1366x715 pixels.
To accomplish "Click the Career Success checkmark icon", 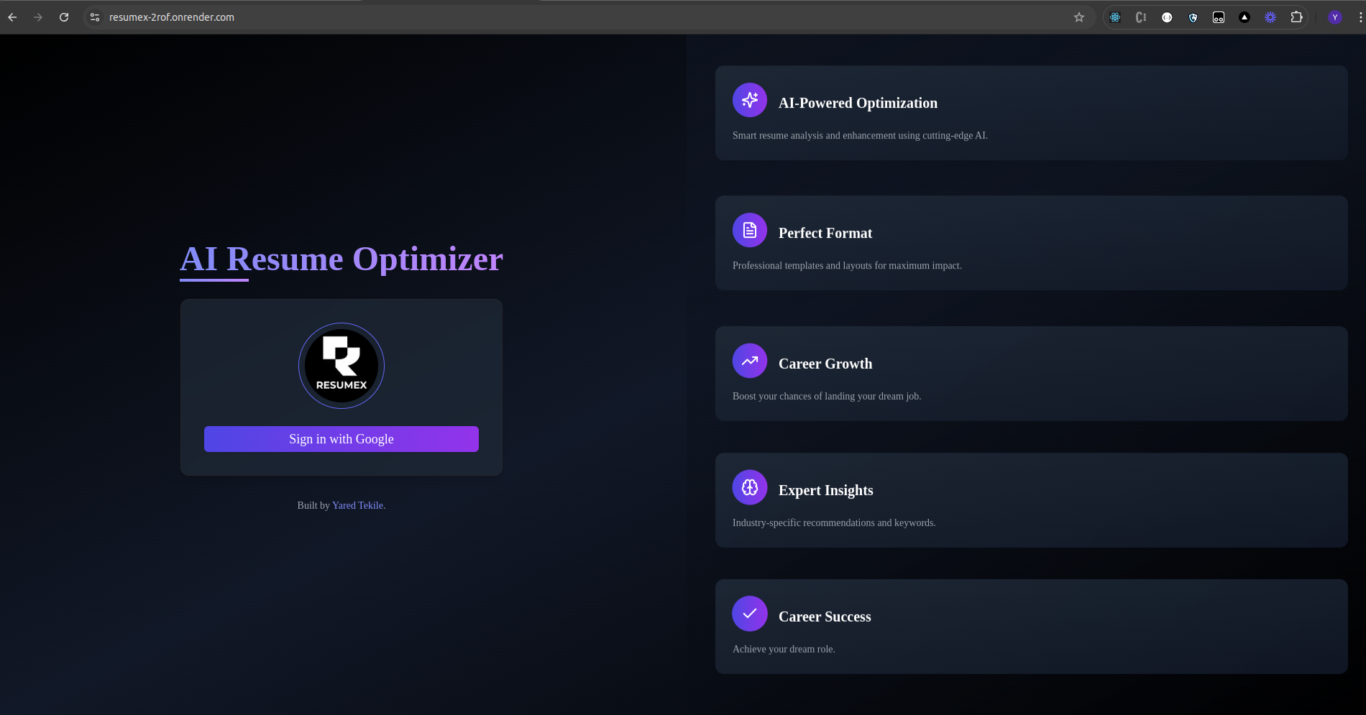I will tap(750, 613).
